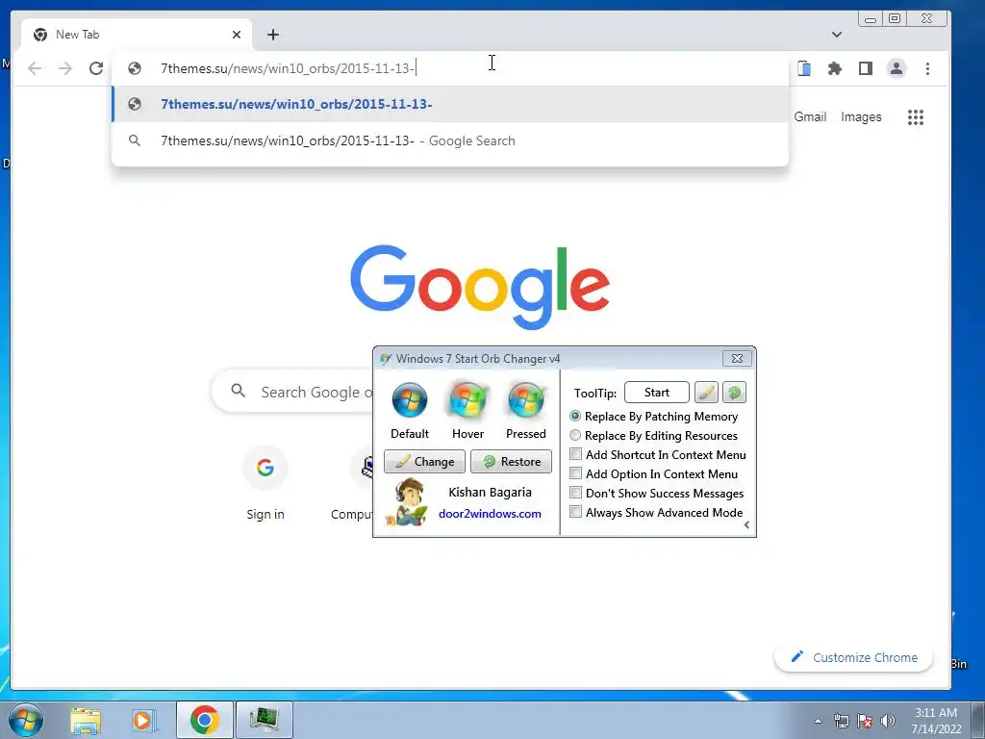985x739 pixels.
Task: Collapse advanced panel with arrow
Action: click(746, 525)
